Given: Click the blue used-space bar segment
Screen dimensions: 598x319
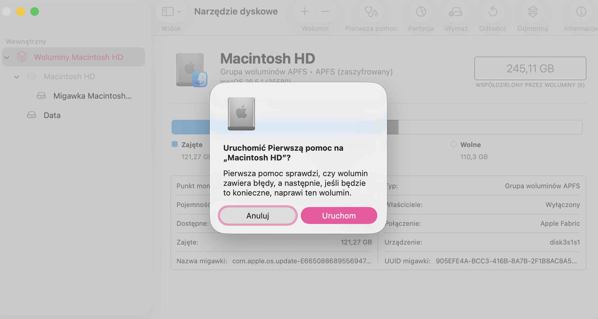Looking at the screenshot, I should pyautogui.click(x=191, y=127).
